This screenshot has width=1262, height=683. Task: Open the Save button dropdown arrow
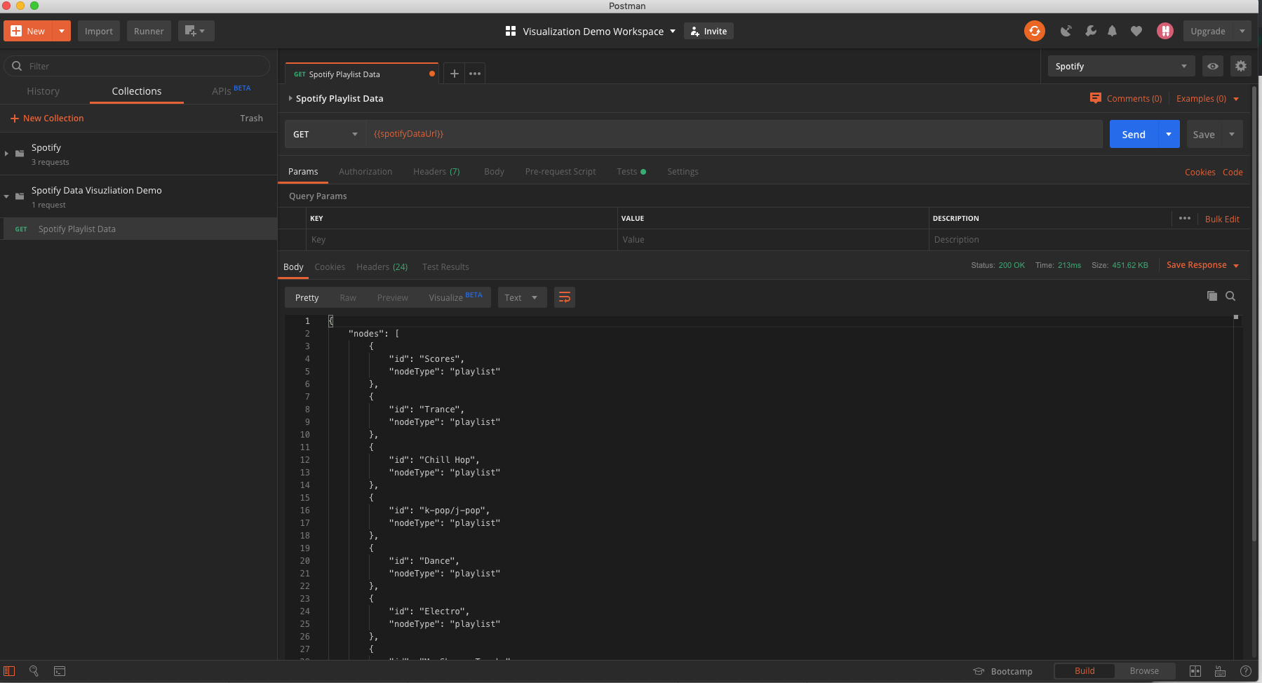(x=1232, y=134)
